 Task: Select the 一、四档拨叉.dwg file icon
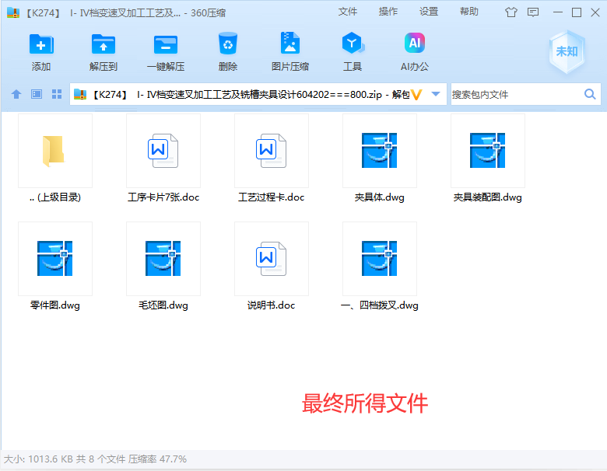[x=380, y=259]
